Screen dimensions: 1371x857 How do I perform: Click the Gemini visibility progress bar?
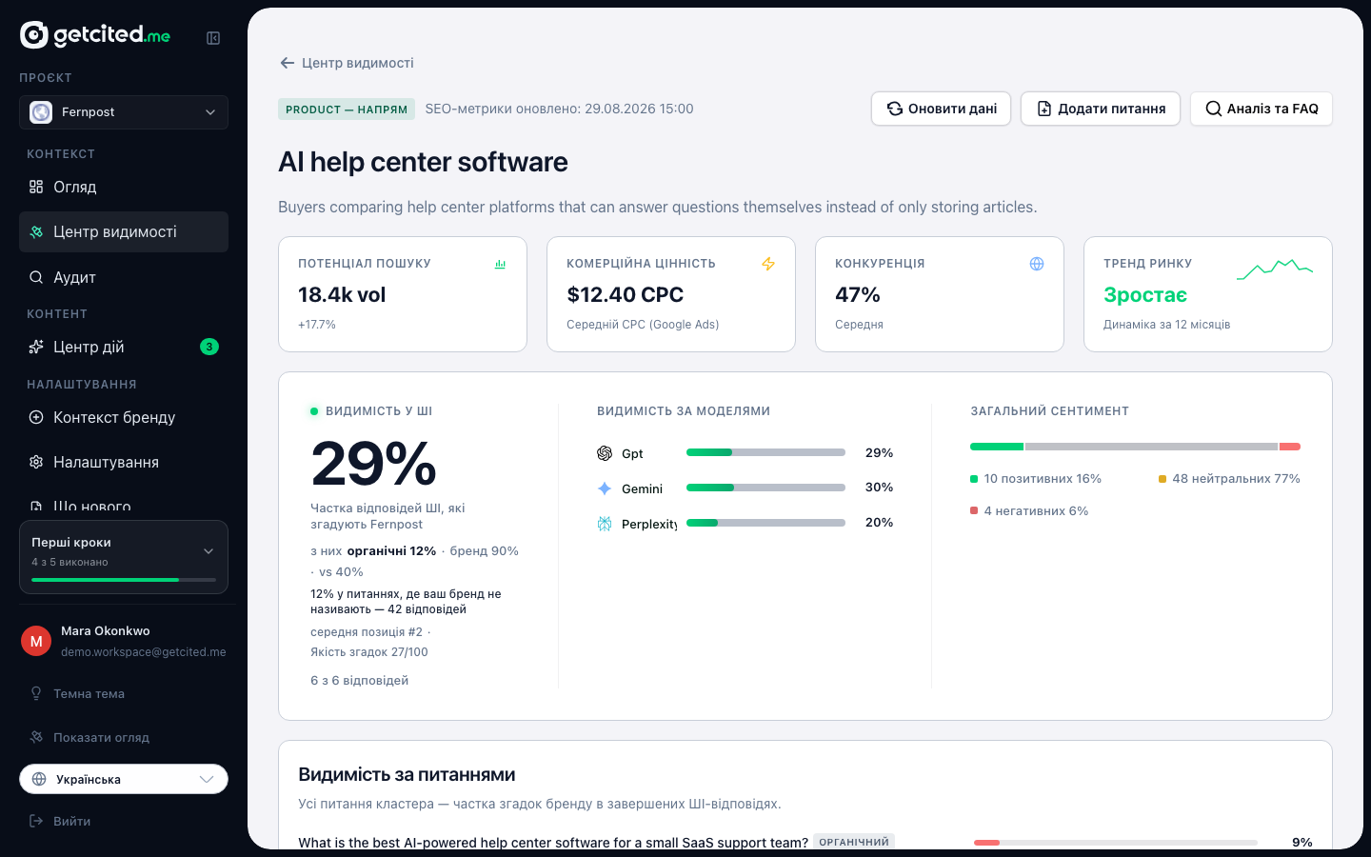(x=765, y=488)
